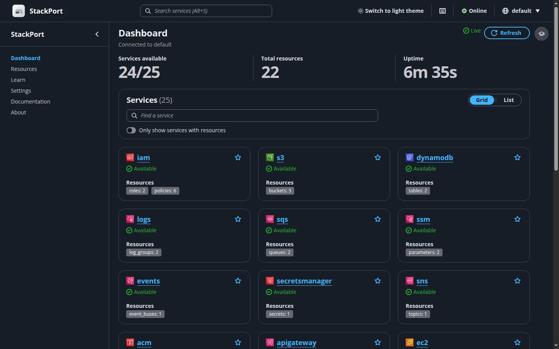Open the s3 service link
The height and width of the screenshot is (349, 559).
(x=281, y=158)
